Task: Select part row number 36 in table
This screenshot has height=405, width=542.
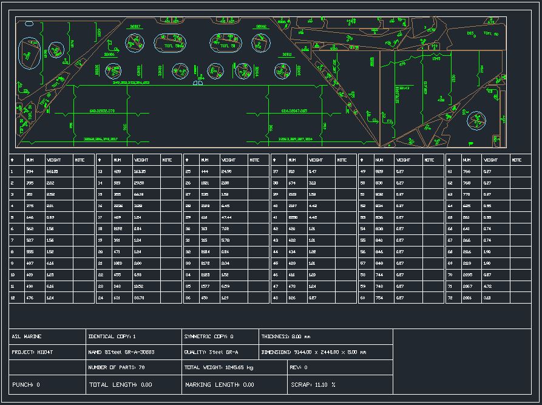Action: [x=188, y=298]
